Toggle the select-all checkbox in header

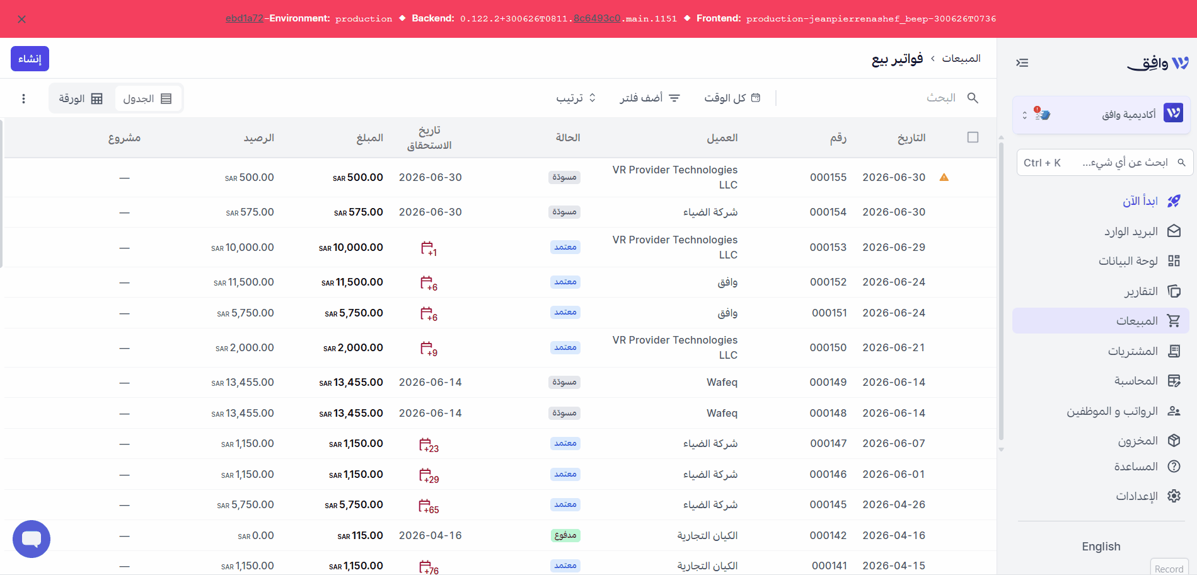pos(973,137)
